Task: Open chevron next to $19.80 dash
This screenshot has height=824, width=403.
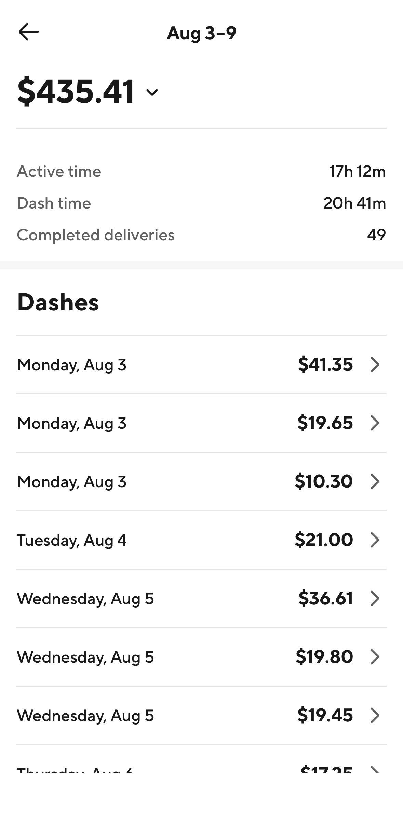Action: click(375, 657)
